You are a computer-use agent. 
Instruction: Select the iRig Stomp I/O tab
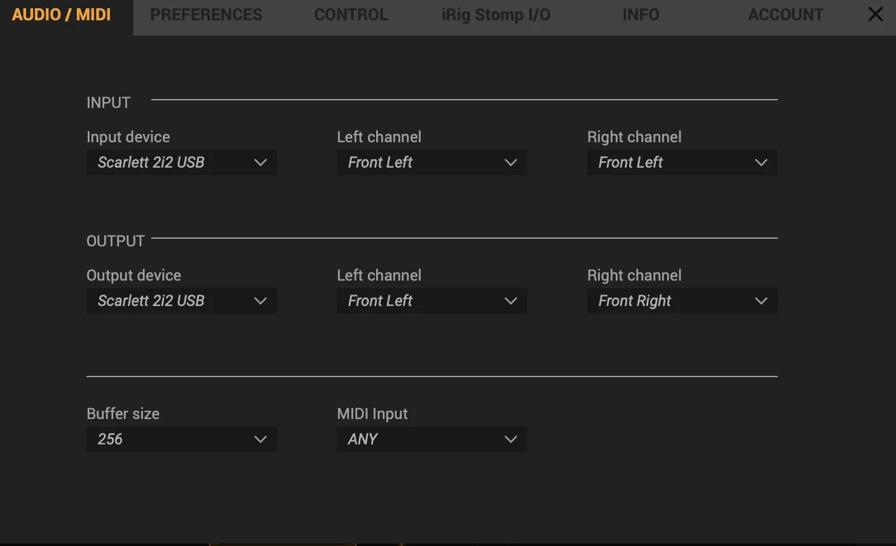496,14
